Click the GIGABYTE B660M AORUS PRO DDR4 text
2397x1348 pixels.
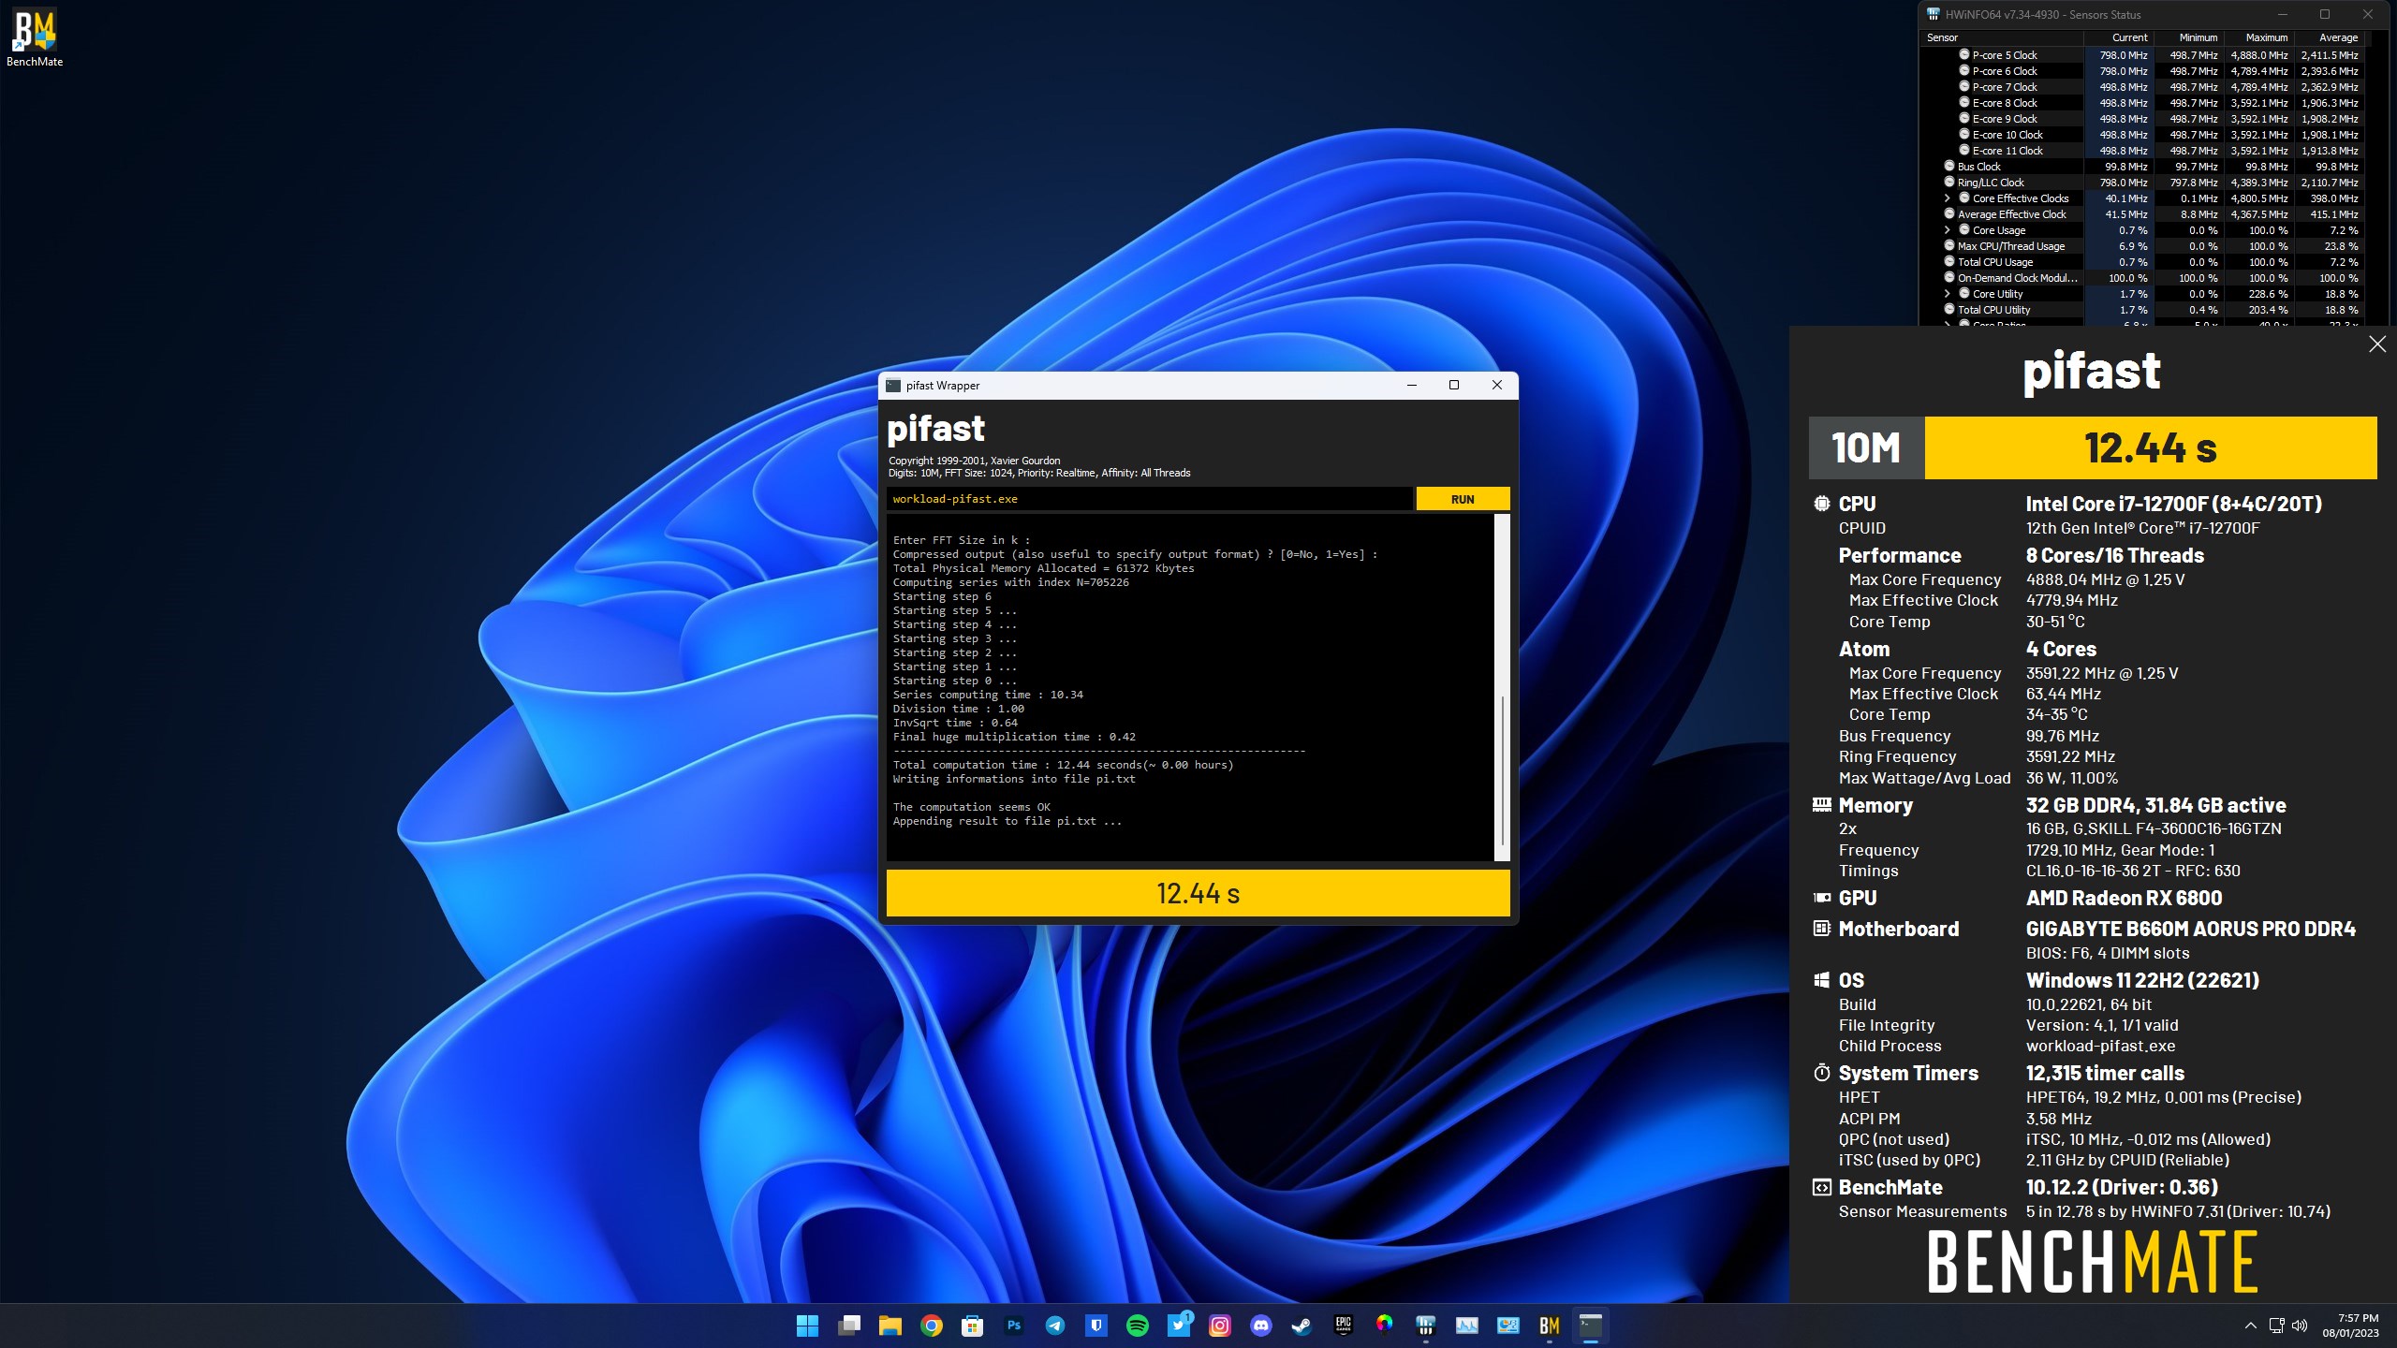tap(2191, 929)
